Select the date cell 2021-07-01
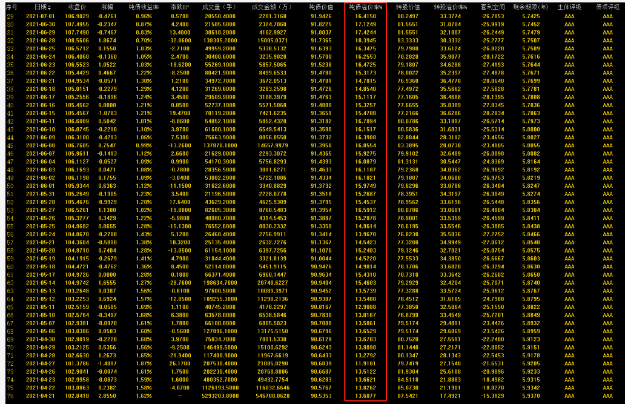The image size is (625, 404). pos(41,16)
